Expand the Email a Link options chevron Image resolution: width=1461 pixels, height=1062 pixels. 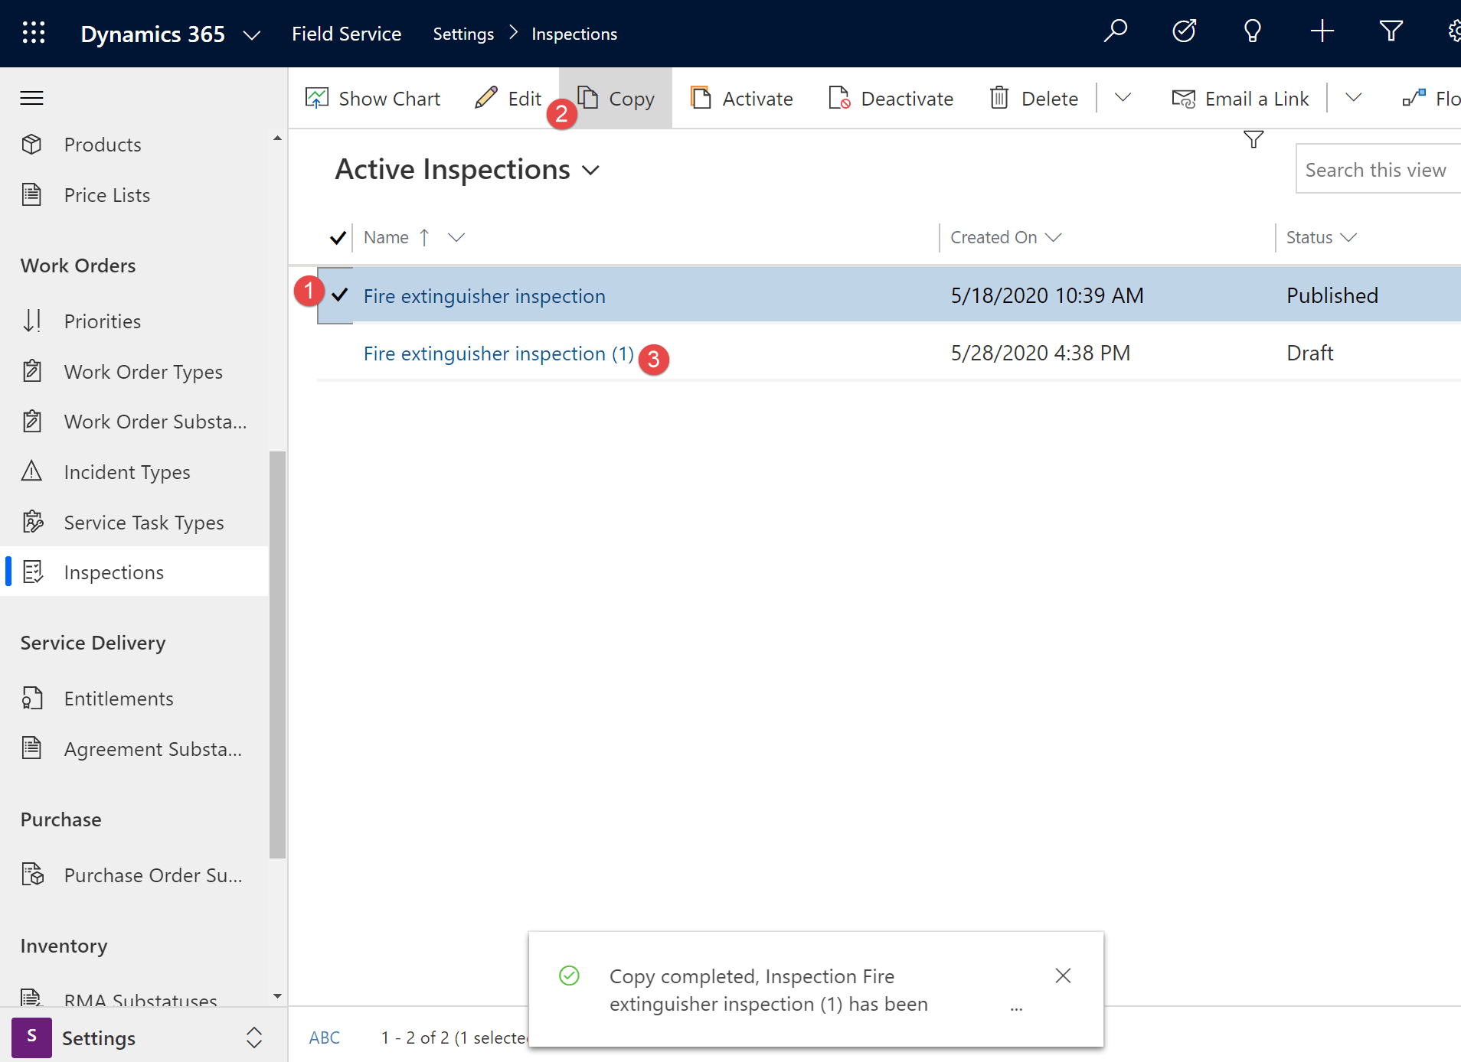(x=1353, y=98)
